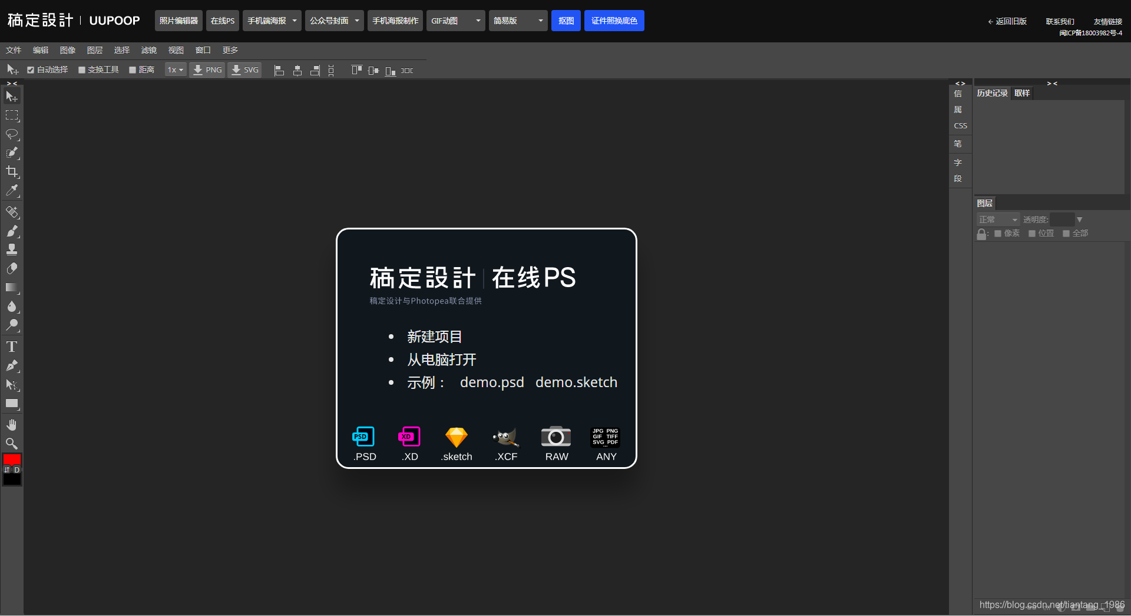This screenshot has width=1131, height=616.
Task: Select the Crop tool
Action: coord(12,172)
